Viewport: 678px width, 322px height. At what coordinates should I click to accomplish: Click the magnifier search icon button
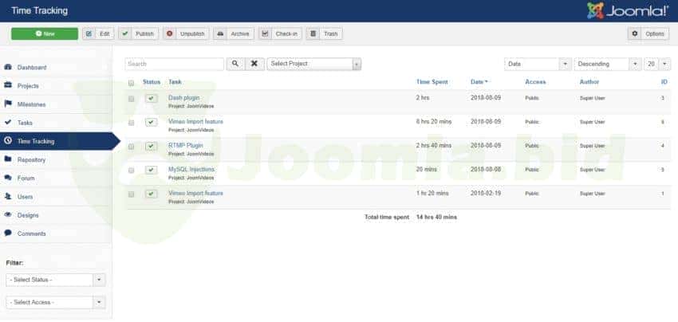coord(236,64)
